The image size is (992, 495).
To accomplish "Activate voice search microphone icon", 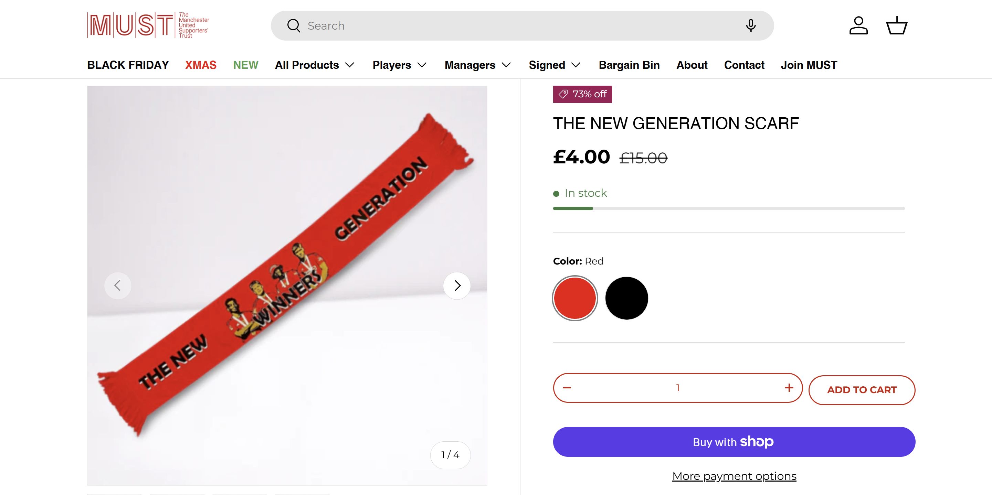I will point(751,25).
